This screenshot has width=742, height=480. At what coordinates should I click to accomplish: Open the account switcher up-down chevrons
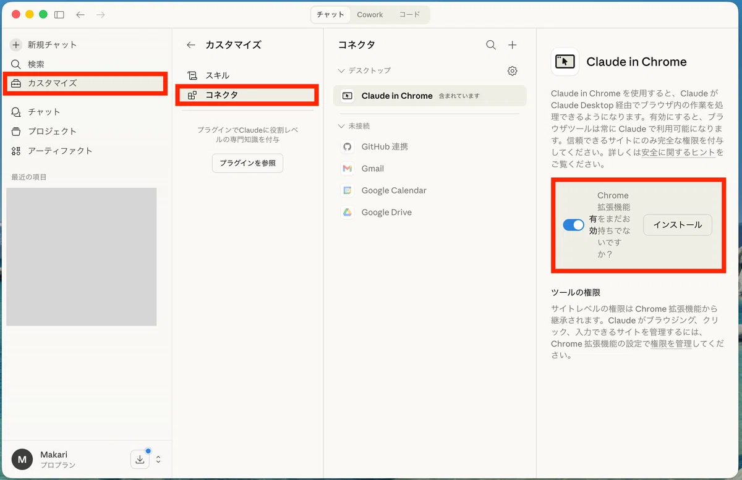[x=158, y=459]
